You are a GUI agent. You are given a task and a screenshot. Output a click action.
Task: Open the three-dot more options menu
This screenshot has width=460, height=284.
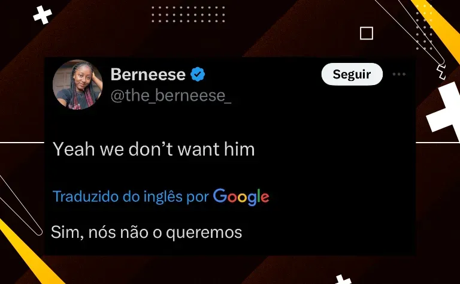tap(399, 74)
